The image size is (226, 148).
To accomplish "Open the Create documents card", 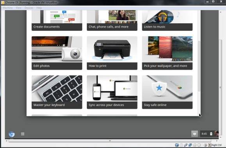I will click(x=57, y=20).
